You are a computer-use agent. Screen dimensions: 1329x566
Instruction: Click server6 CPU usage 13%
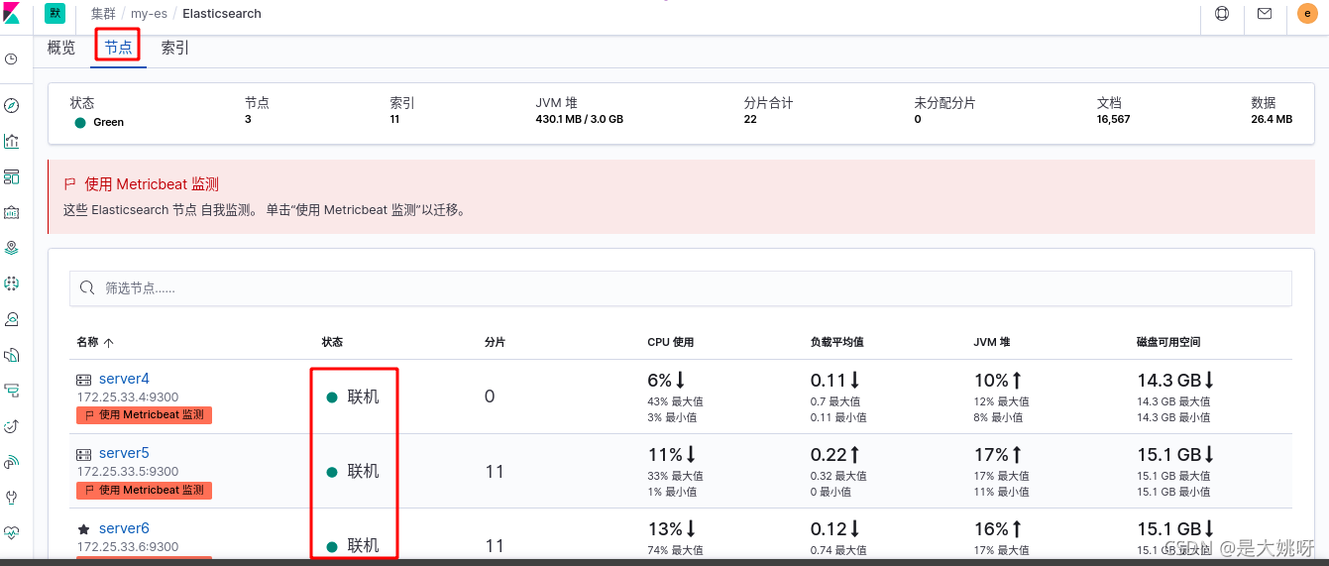coord(672,529)
